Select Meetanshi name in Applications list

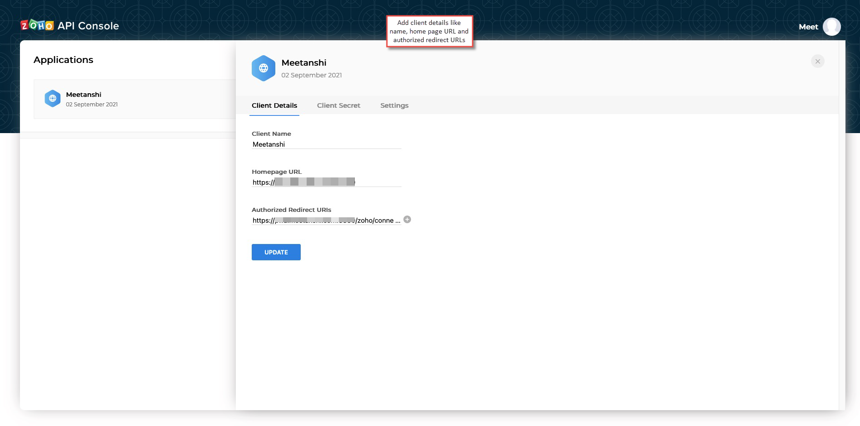(x=83, y=95)
